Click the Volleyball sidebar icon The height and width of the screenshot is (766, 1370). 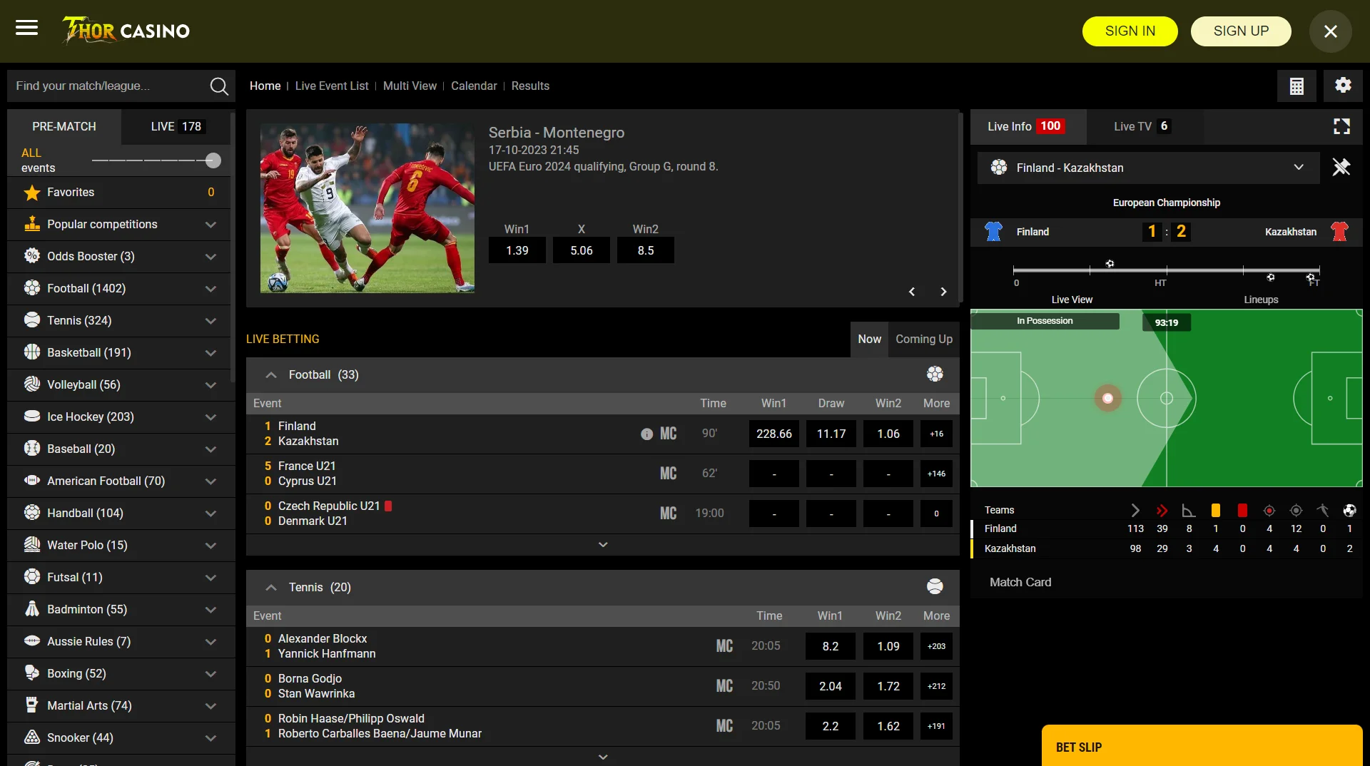pyautogui.click(x=31, y=384)
